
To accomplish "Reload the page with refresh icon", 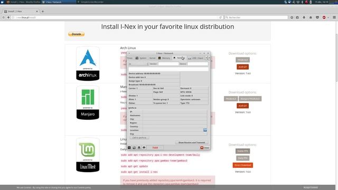I will coord(221,17).
